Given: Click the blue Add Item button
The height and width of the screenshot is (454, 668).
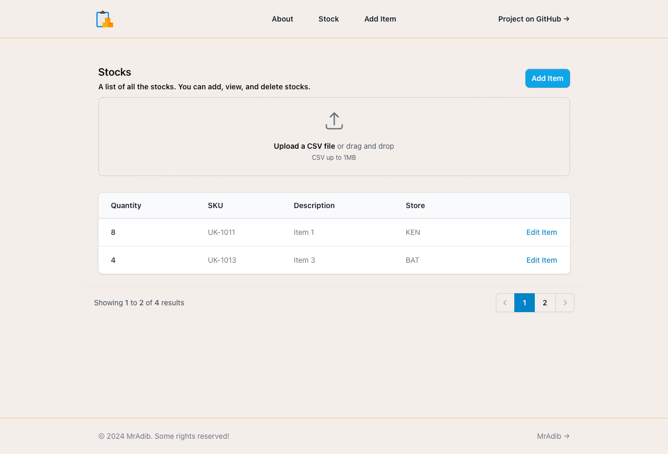Looking at the screenshot, I should (547, 78).
